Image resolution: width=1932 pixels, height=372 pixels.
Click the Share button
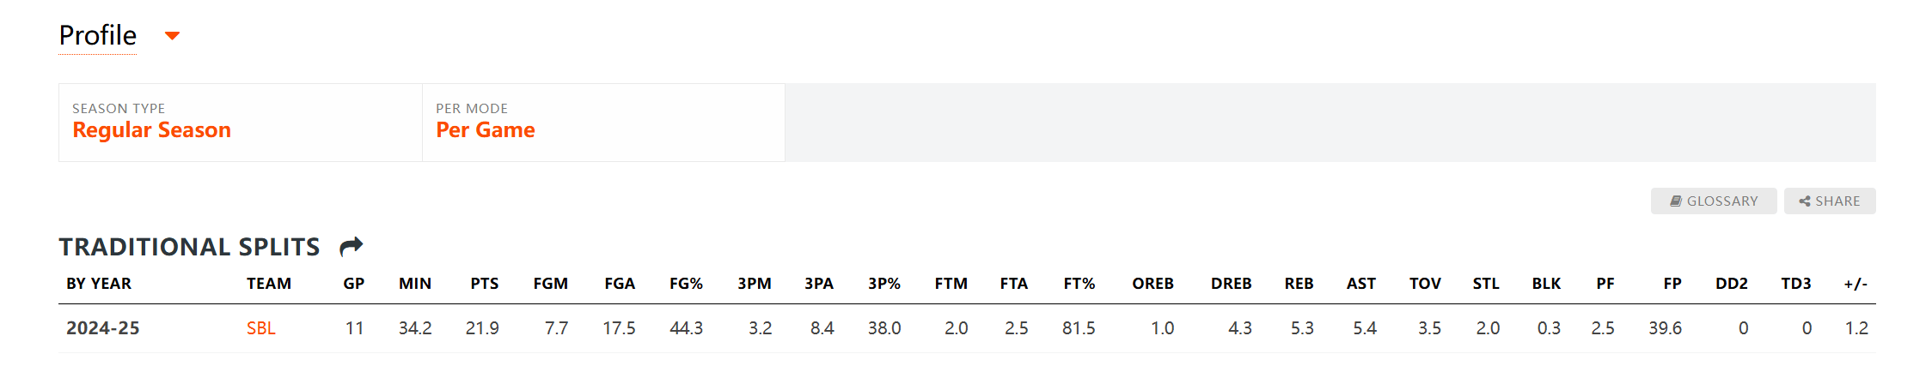[1830, 201]
